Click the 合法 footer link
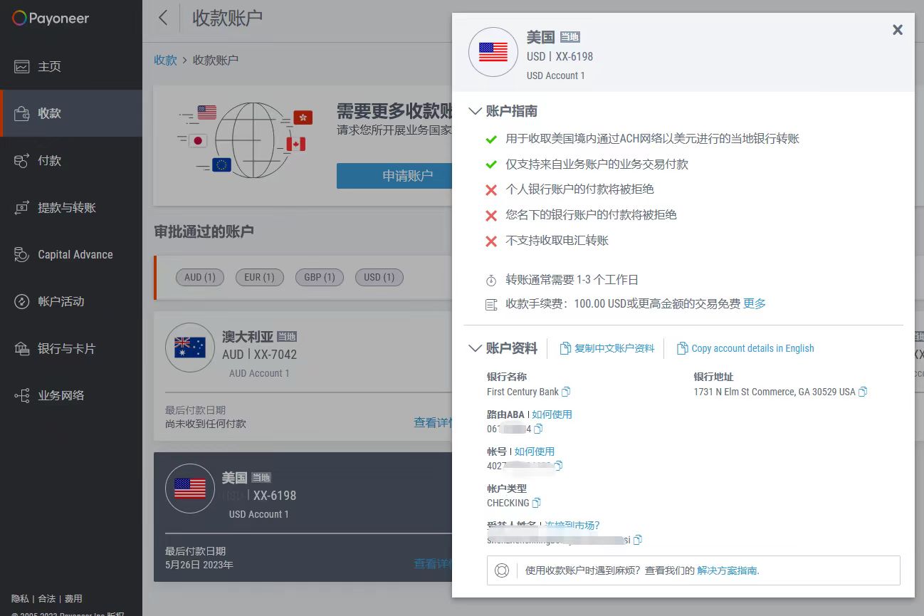 click(x=46, y=599)
